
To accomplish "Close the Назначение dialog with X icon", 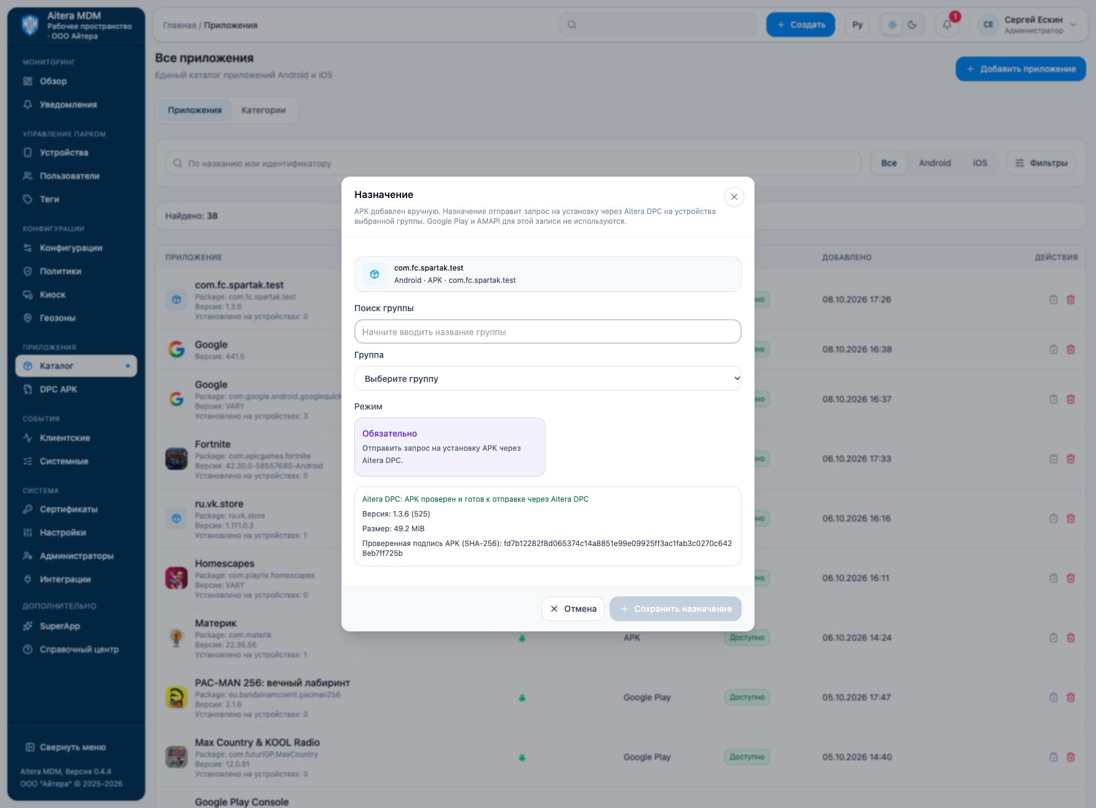I will (x=734, y=197).
